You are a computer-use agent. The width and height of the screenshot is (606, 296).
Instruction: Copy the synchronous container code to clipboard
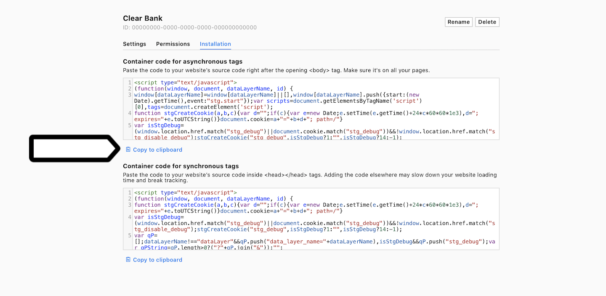(x=157, y=260)
